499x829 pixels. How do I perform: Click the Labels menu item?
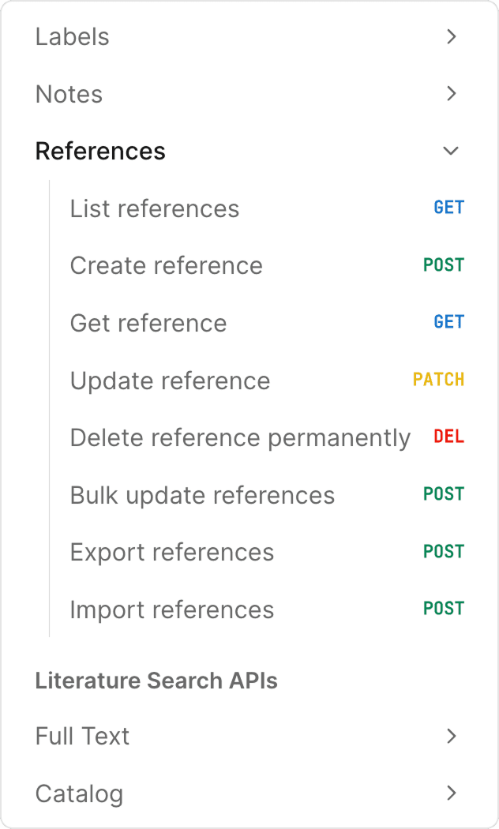coord(73,36)
